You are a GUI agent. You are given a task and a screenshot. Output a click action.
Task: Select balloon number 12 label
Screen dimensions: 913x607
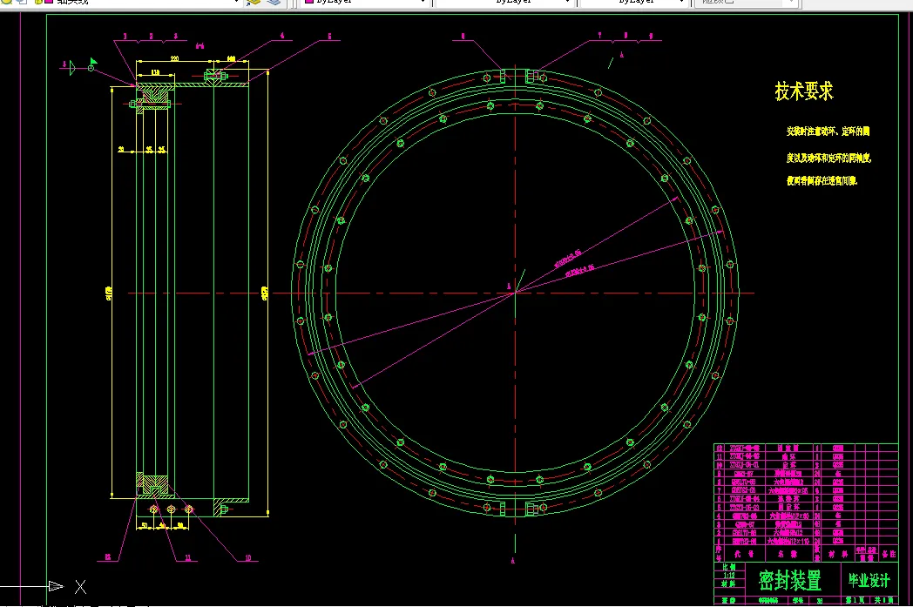pos(108,557)
